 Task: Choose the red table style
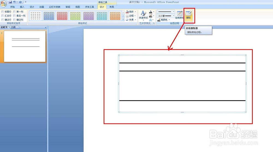click(x=62, y=16)
